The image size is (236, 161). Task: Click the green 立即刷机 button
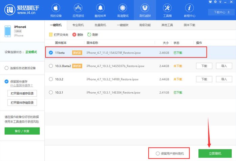(215, 154)
